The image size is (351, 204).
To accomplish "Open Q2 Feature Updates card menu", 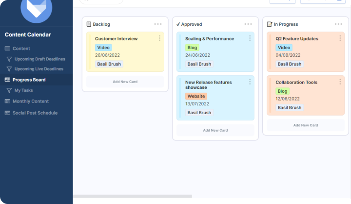I will tap(340, 38).
